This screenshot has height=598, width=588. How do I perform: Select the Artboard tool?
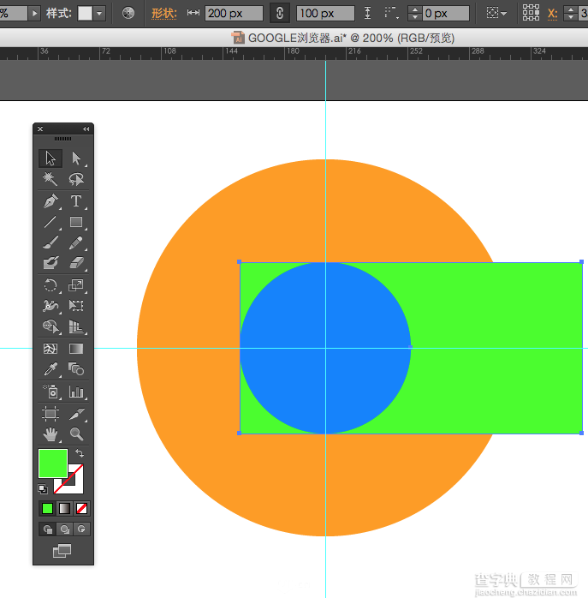[50, 414]
